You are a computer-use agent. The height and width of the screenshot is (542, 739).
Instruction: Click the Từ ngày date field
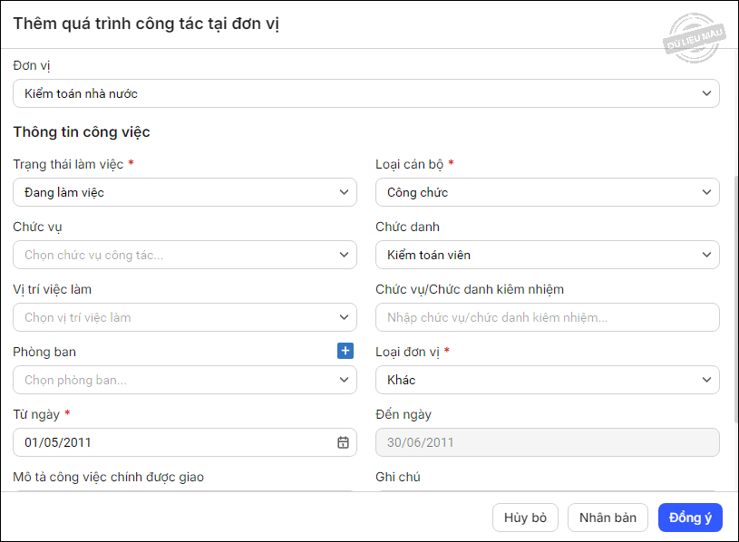pos(172,442)
